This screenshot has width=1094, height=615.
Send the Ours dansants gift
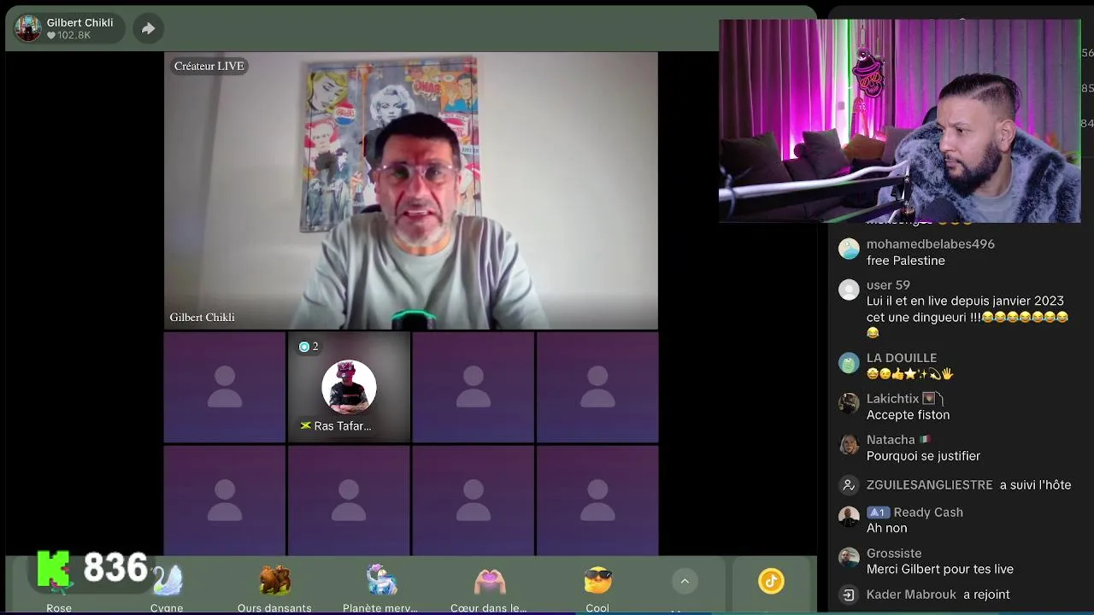[274, 588]
